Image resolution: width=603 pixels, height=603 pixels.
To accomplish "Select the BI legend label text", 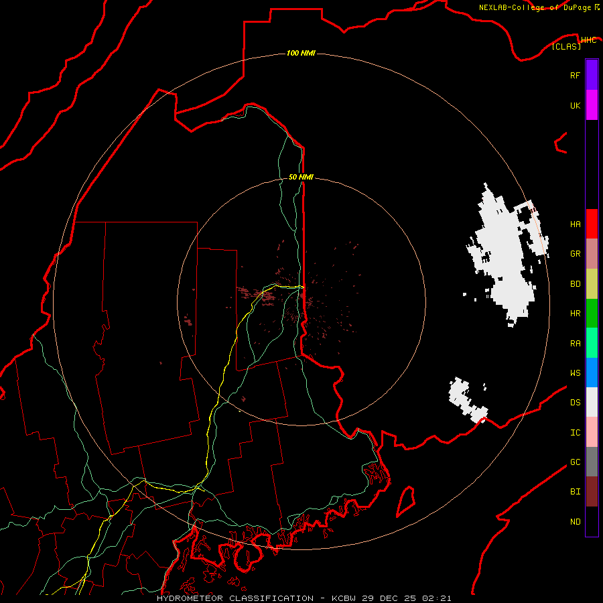I will coord(575,492).
